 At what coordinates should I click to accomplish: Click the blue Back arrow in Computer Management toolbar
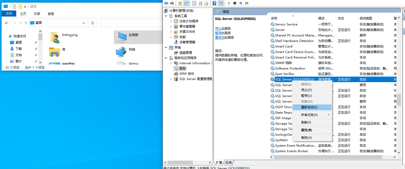pyautogui.click(x=166, y=3)
